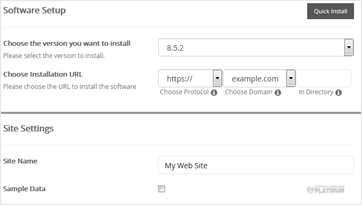Screen dimensions: 362x205
Task: Click the Platinum watermark logo
Action: [x=326, y=190]
